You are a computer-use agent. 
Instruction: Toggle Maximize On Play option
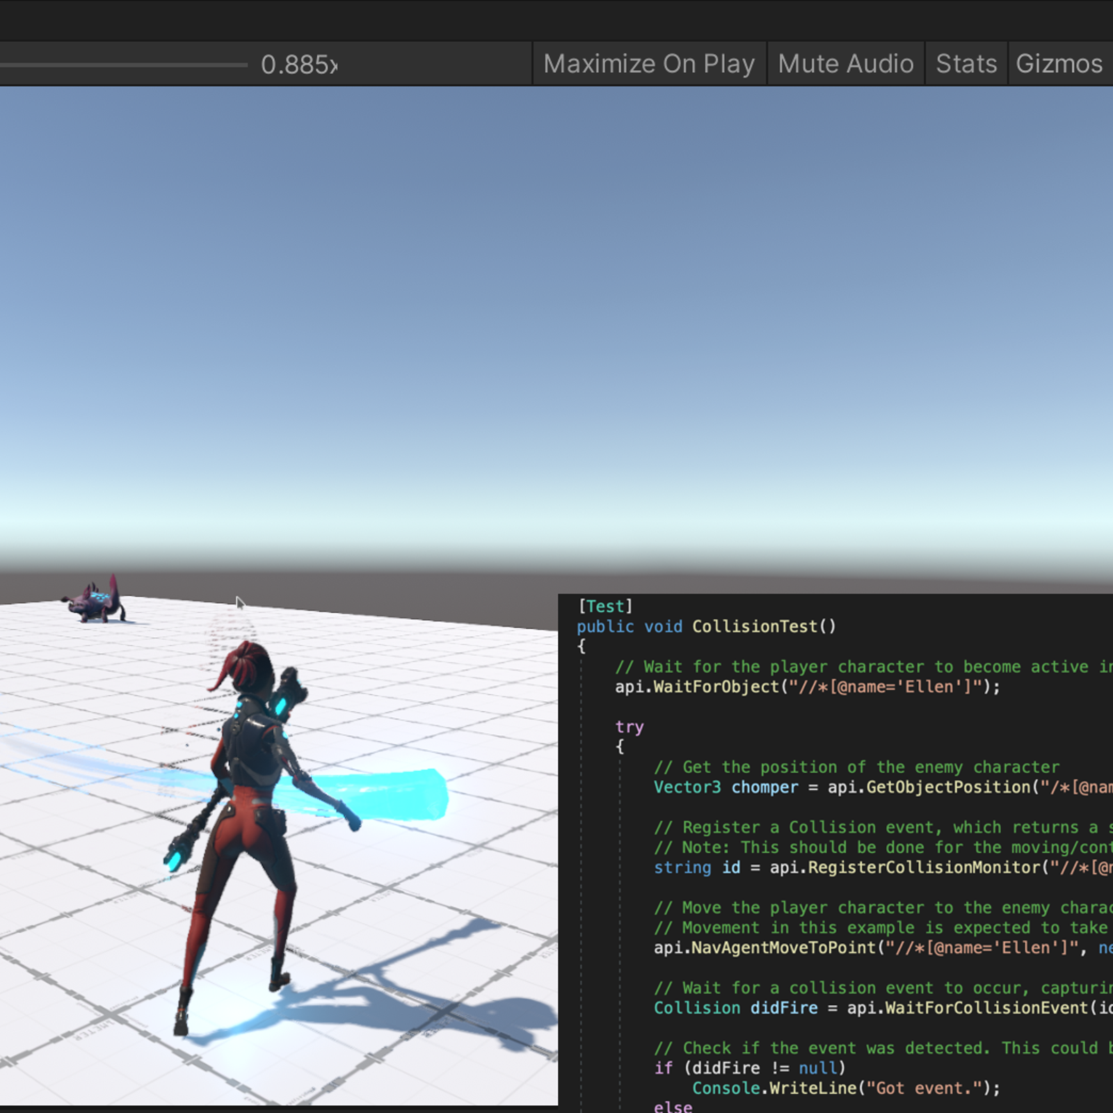(648, 64)
